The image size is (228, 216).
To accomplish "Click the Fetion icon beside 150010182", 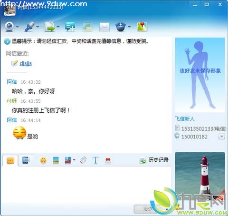I will pos(177,136).
